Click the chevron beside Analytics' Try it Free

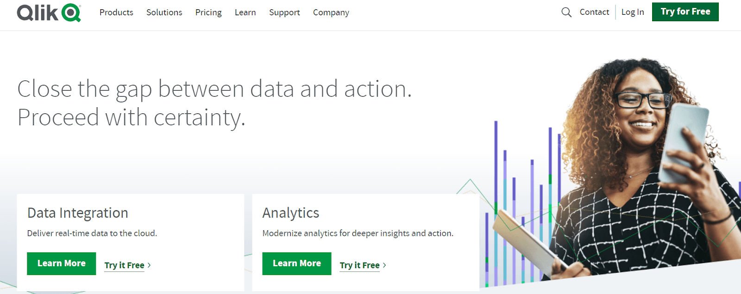(x=386, y=265)
